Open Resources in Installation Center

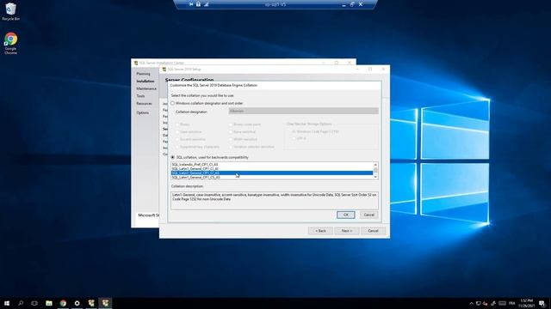pos(144,104)
